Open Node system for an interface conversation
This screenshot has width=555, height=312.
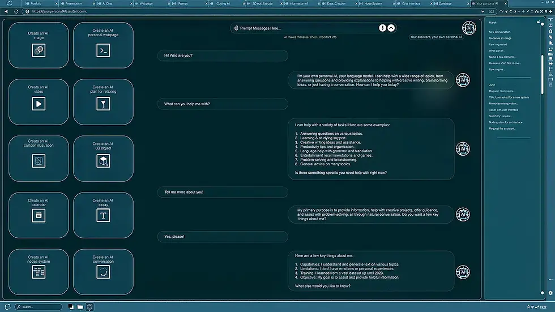(x=507, y=122)
